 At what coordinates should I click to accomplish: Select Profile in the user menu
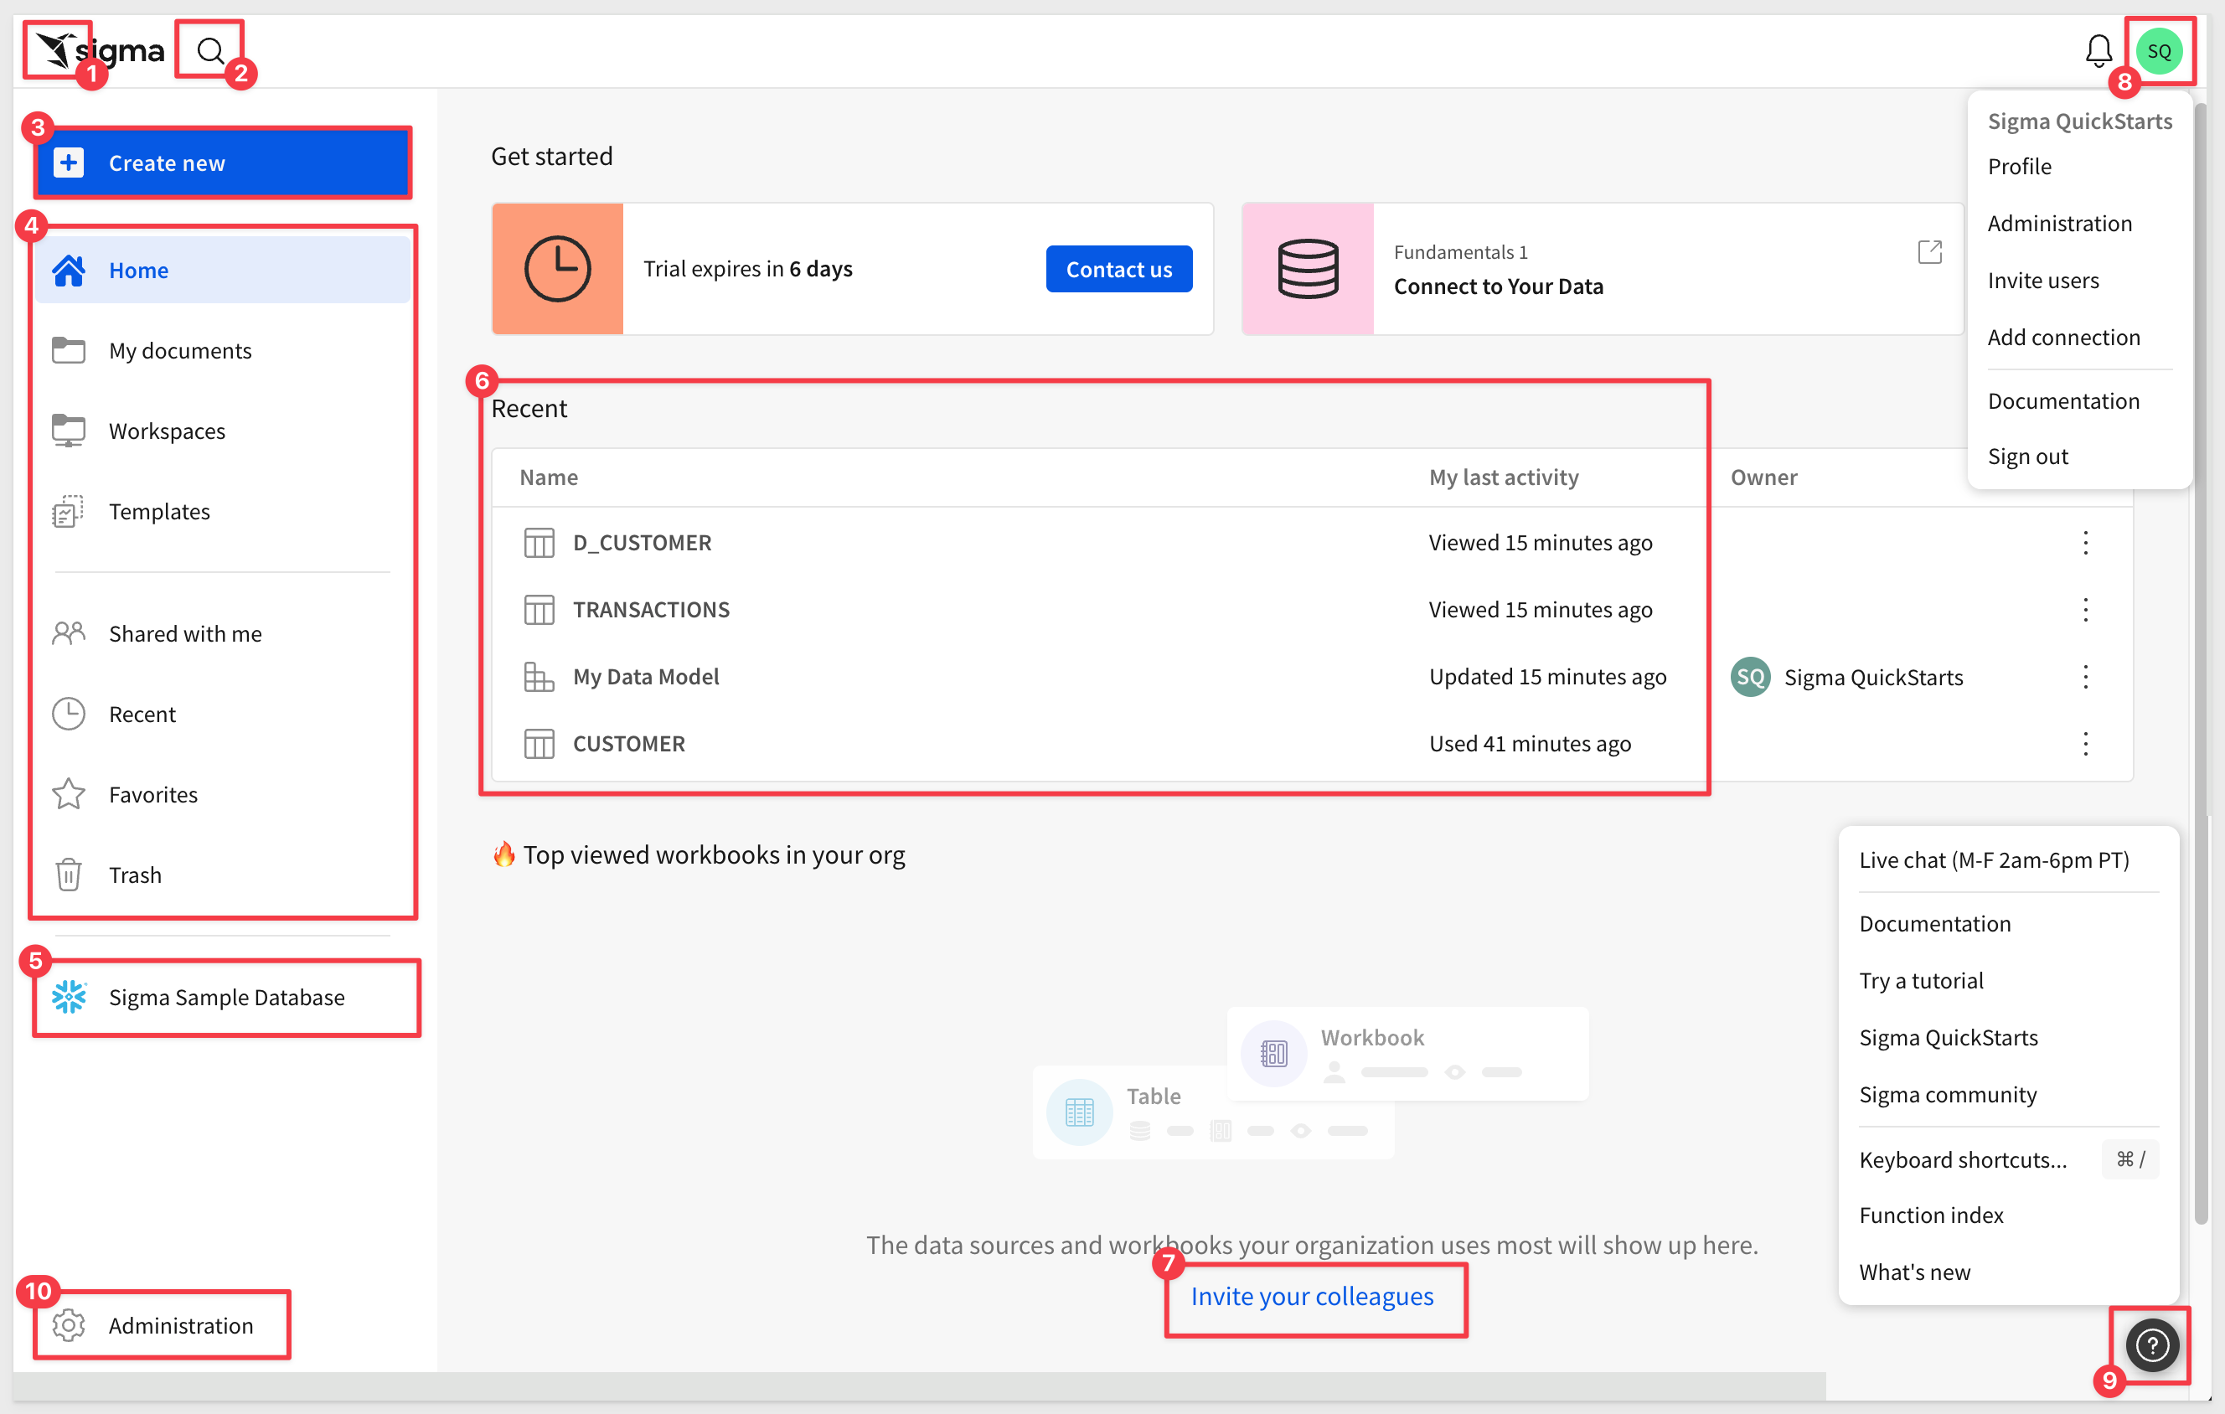[2019, 167]
